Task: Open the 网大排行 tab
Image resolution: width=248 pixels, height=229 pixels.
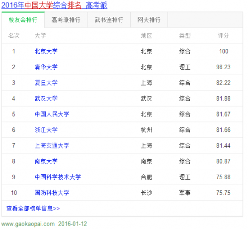Action: pyautogui.click(x=149, y=20)
